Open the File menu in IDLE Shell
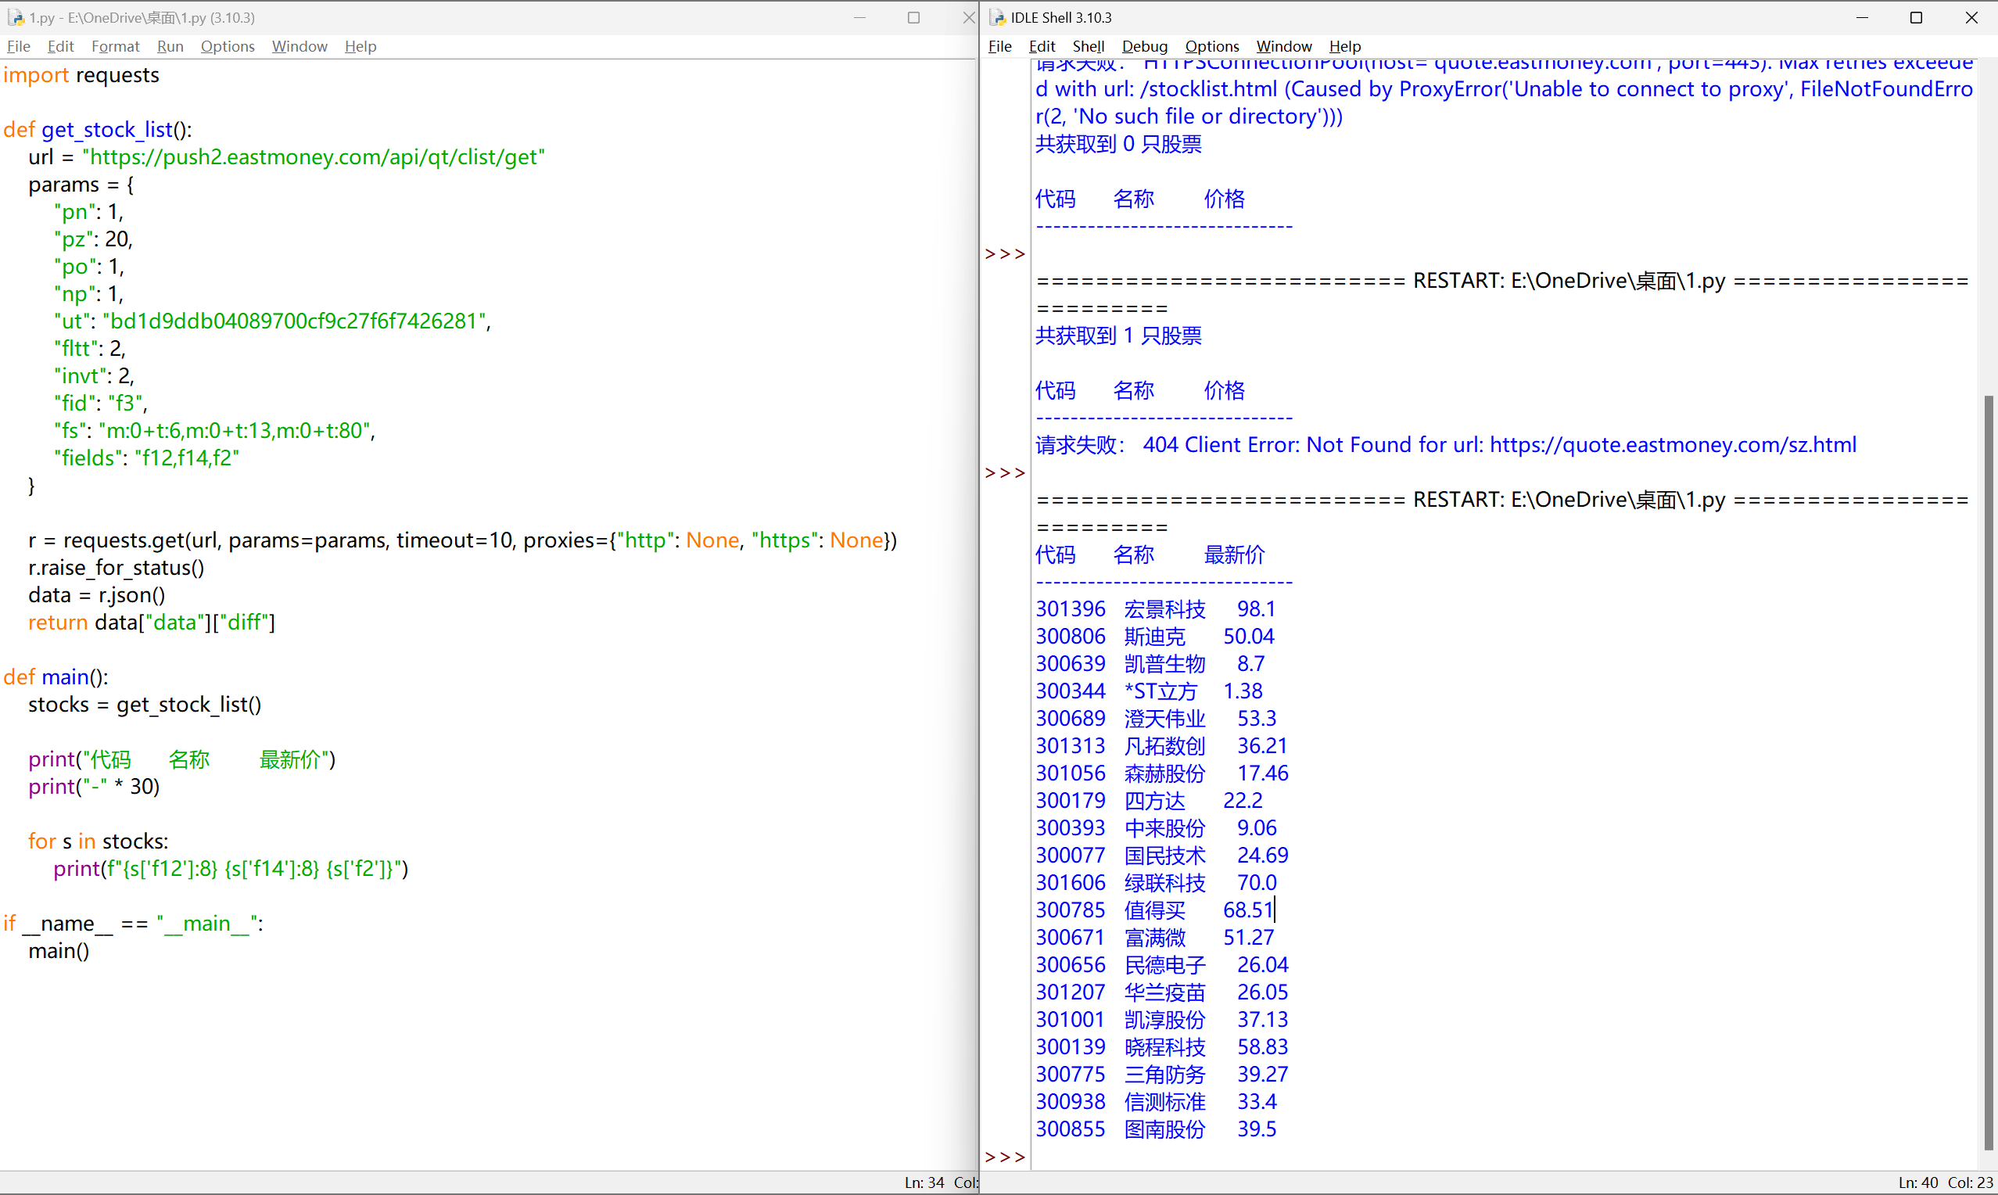This screenshot has height=1195, width=1998. tap(999, 46)
